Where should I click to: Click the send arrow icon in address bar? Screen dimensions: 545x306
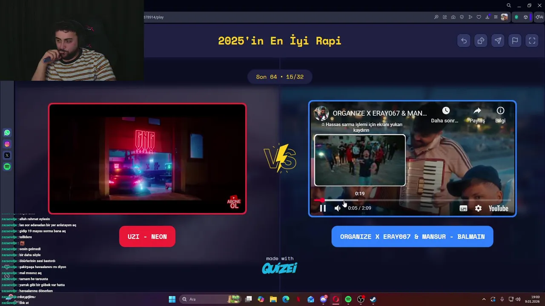click(470, 17)
